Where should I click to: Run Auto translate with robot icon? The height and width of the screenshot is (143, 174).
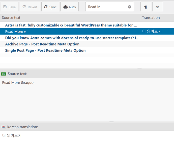[x=69, y=7]
